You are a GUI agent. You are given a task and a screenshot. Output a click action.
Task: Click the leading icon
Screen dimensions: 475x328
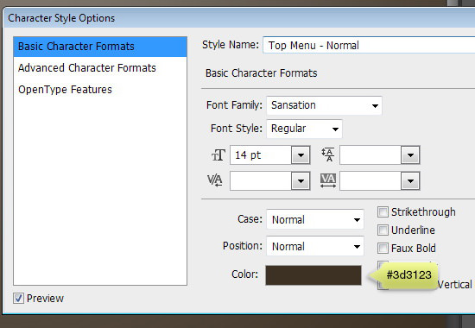(328, 155)
